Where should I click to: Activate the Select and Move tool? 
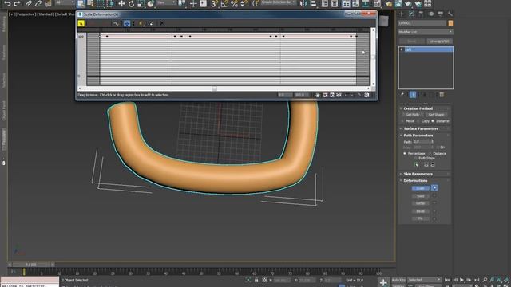pos(121,4)
